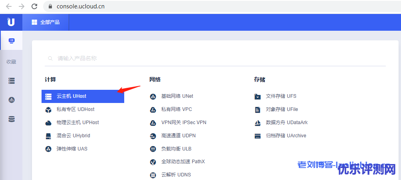
Task: Click the UFS folder icon
Action: point(258,97)
